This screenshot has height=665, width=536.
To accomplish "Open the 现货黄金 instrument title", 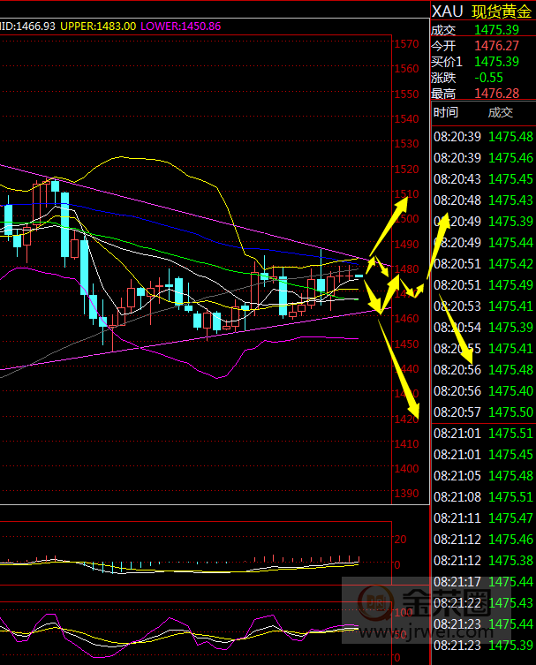I will click(x=502, y=11).
